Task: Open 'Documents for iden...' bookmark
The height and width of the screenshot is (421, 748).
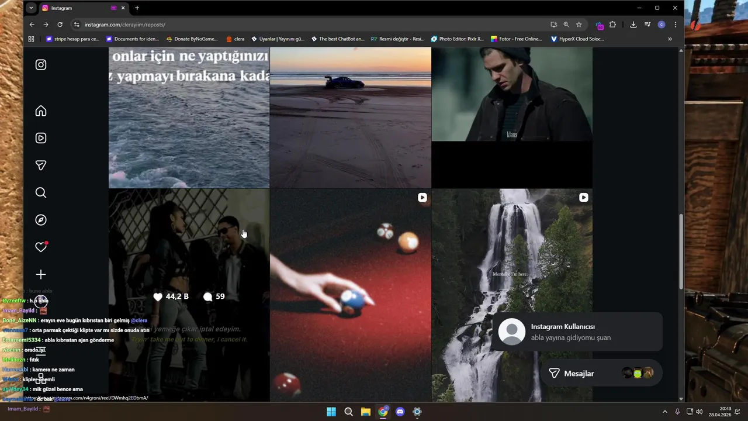Action: point(132,39)
